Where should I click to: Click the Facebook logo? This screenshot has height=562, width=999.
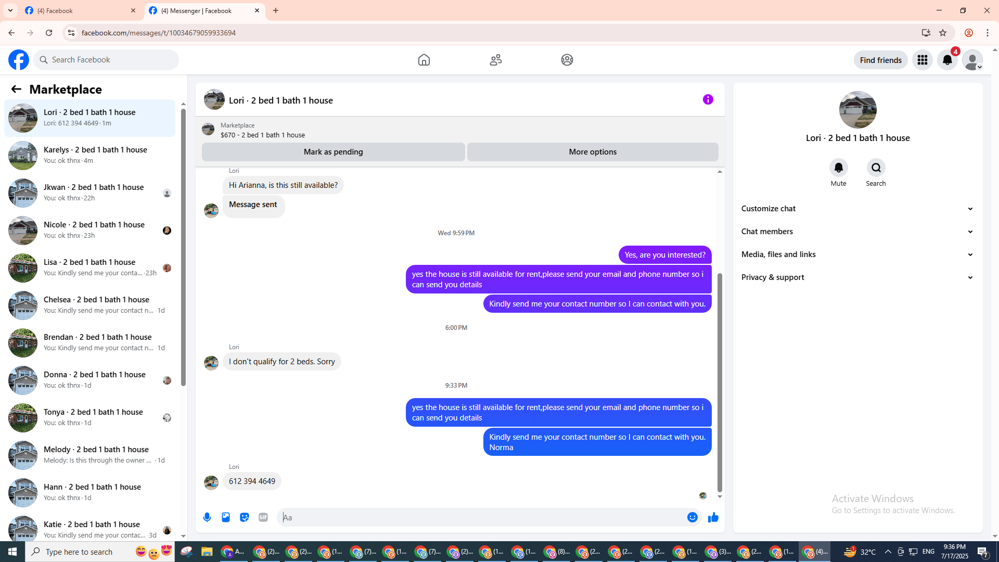click(x=19, y=60)
